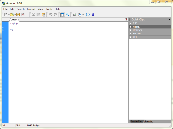
Task: Print the document using the printer icon
Action: click(x=75, y=14)
